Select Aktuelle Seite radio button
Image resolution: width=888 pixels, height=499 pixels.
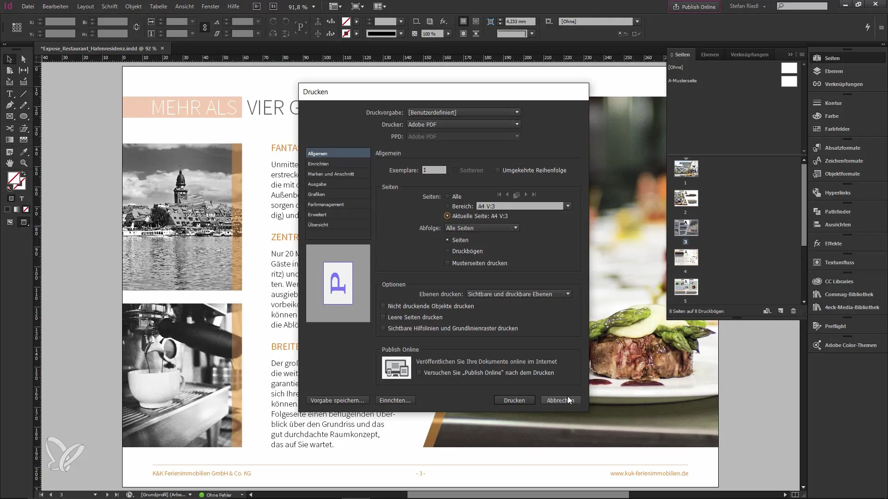(447, 216)
